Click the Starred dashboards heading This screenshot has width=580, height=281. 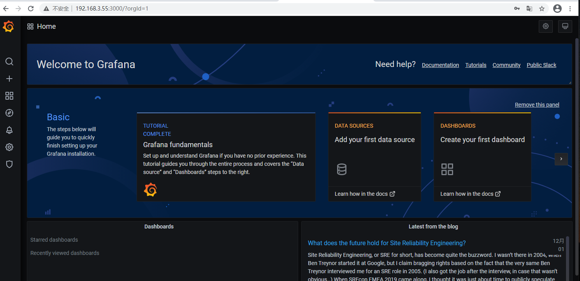tap(54, 240)
